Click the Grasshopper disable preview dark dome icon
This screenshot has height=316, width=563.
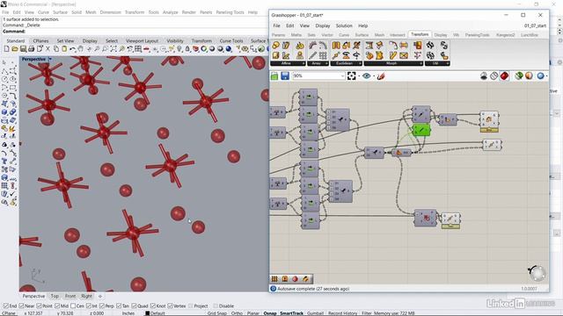[x=484, y=76]
